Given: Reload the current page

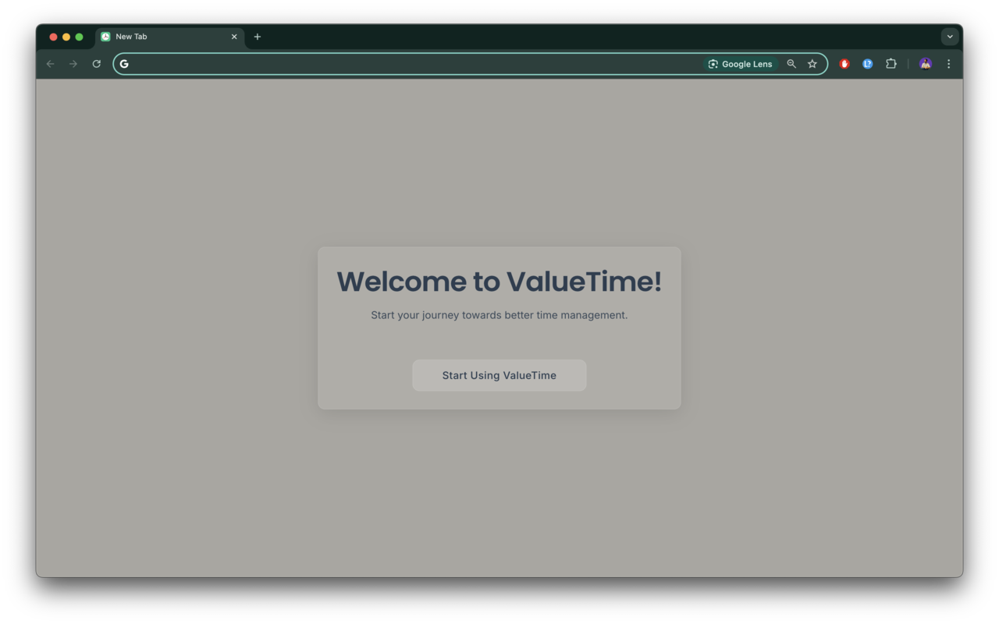Looking at the screenshot, I should [x=96, y=63].
